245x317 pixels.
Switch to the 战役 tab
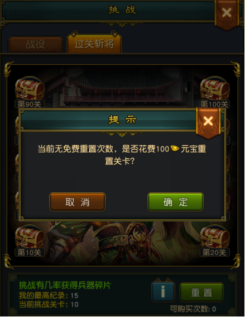point(36,44)
